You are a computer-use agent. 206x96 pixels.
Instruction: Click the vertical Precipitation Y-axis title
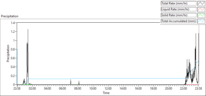tap(8, 53)
